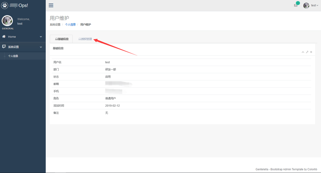Viewport: 321px width, 173px height.
Task: Switch to the 授权管理 tab
Action: click(x=85, y=39)
